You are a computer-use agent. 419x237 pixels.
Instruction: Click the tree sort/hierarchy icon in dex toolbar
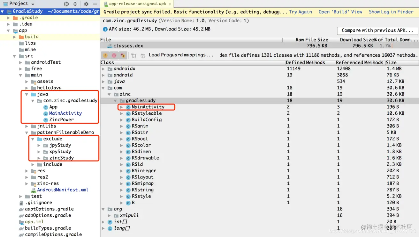134,55
